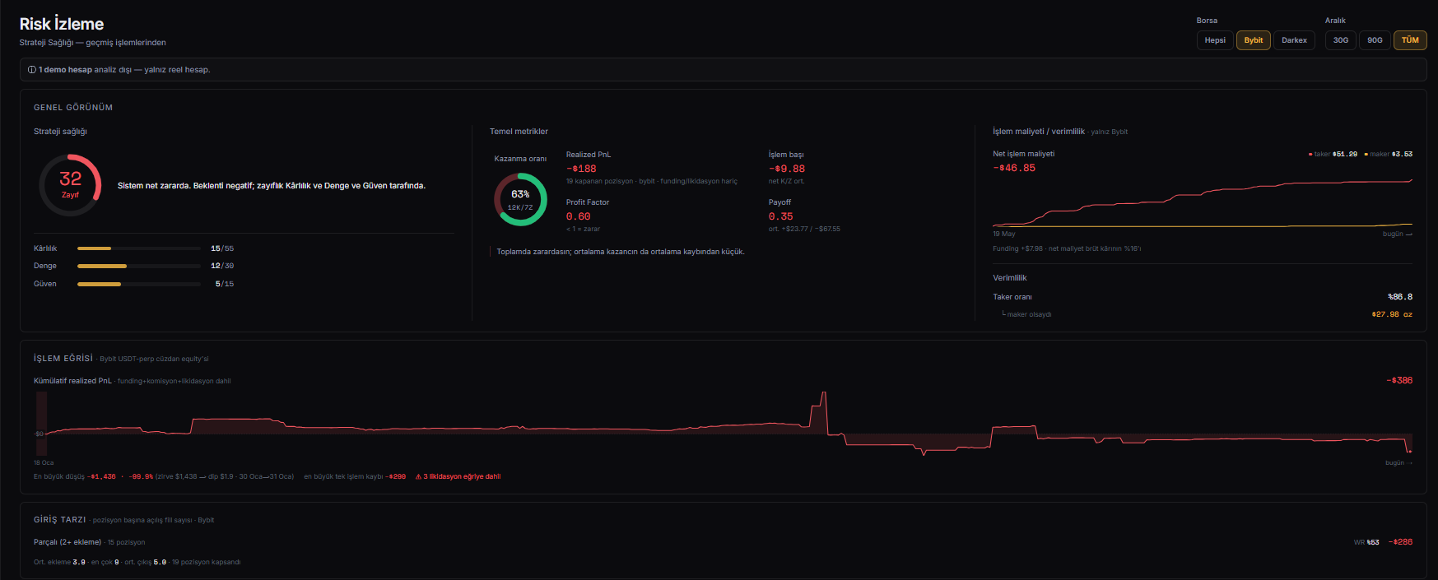Click the Denge score progress bar
This screenshot has width=1438, height=580.
pyautogui.click(x=139, y=266)
